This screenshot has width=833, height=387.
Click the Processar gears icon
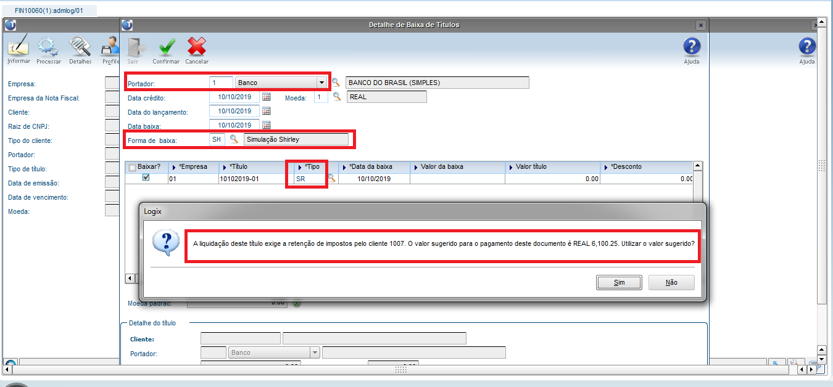pos(48,47)
